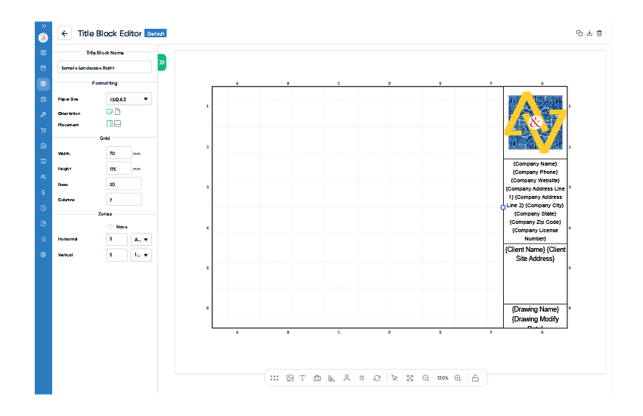Select the text tool in bottom toolbar

click(303, 378)
